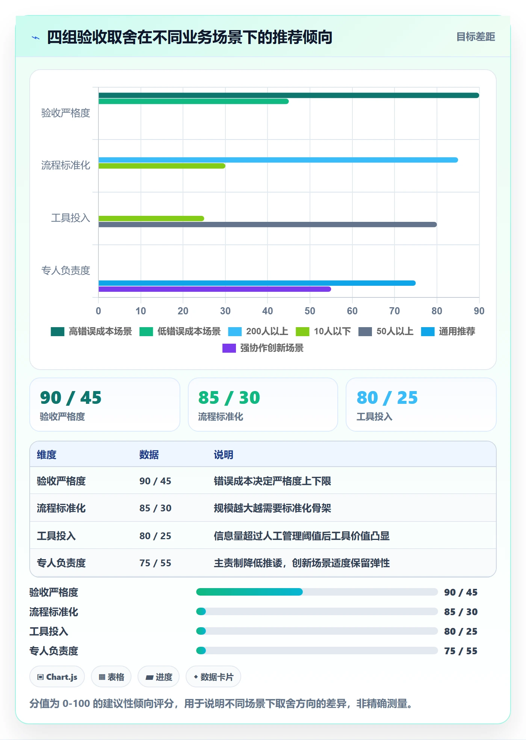This screenshot has width=526, height=740.
Task: Click the 验收严格度 progress bar
Action: coord(317,592)
